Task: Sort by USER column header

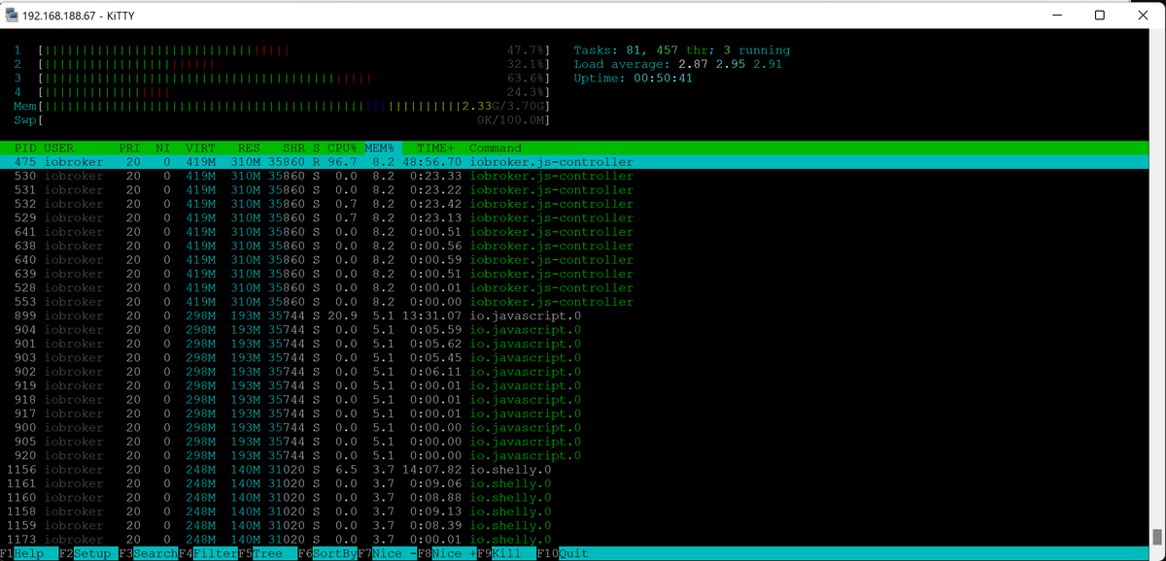Action: pos(58,148)
